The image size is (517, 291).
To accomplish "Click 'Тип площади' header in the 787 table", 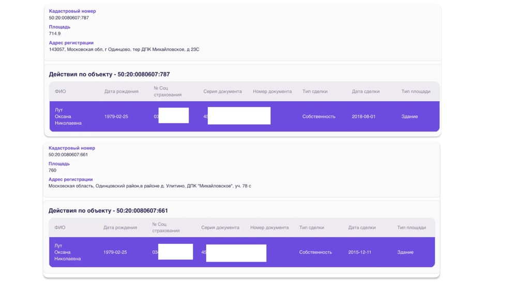I will (416, 91).
